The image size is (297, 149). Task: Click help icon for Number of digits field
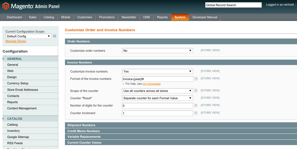(x=196, y=105)
